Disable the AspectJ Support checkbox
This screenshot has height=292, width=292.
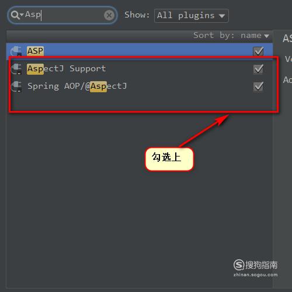(258, 69)
